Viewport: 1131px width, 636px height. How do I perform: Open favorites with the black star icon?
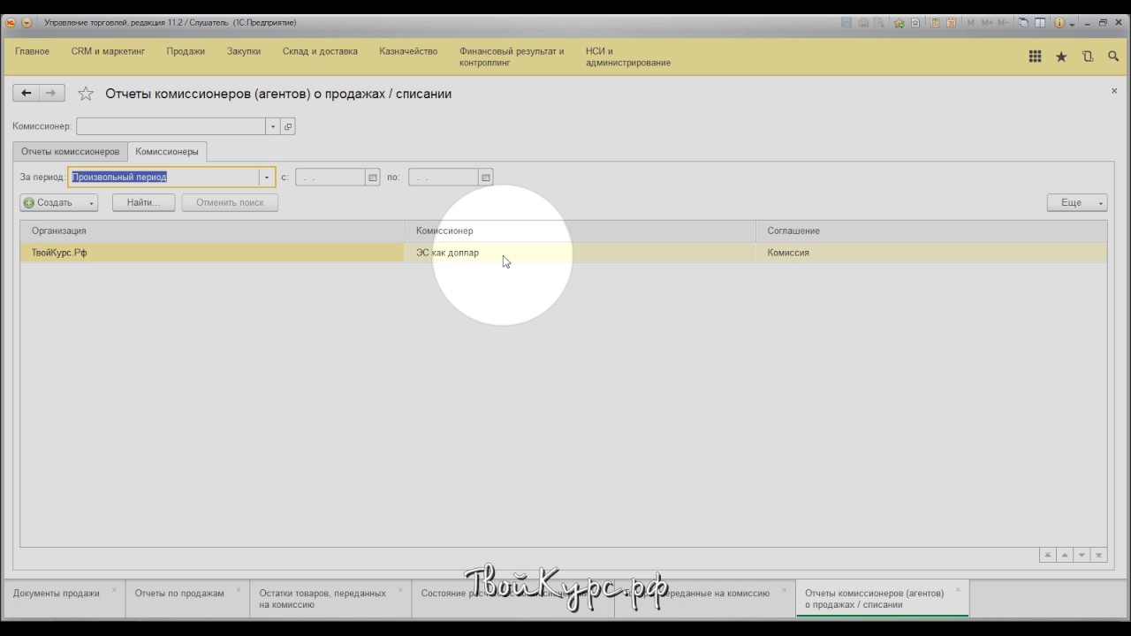point(1061,57)
